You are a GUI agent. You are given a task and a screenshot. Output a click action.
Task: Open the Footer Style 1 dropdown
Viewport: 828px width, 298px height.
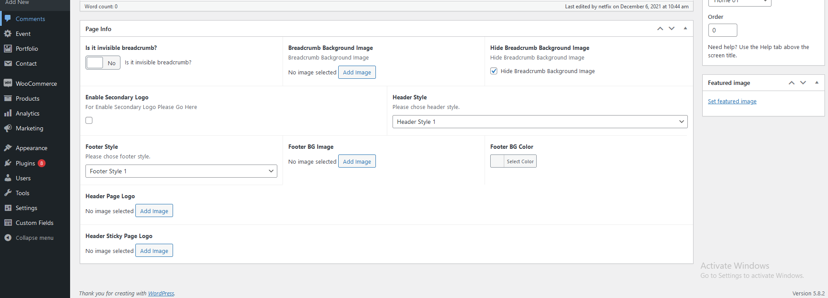point(181,171)
